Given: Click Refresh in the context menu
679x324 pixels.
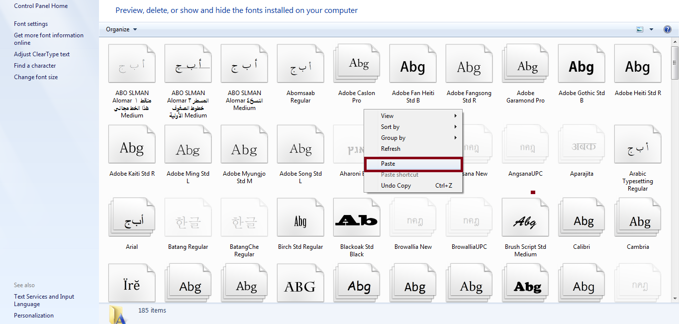Looking at the screenshot, I should point(391,149).
